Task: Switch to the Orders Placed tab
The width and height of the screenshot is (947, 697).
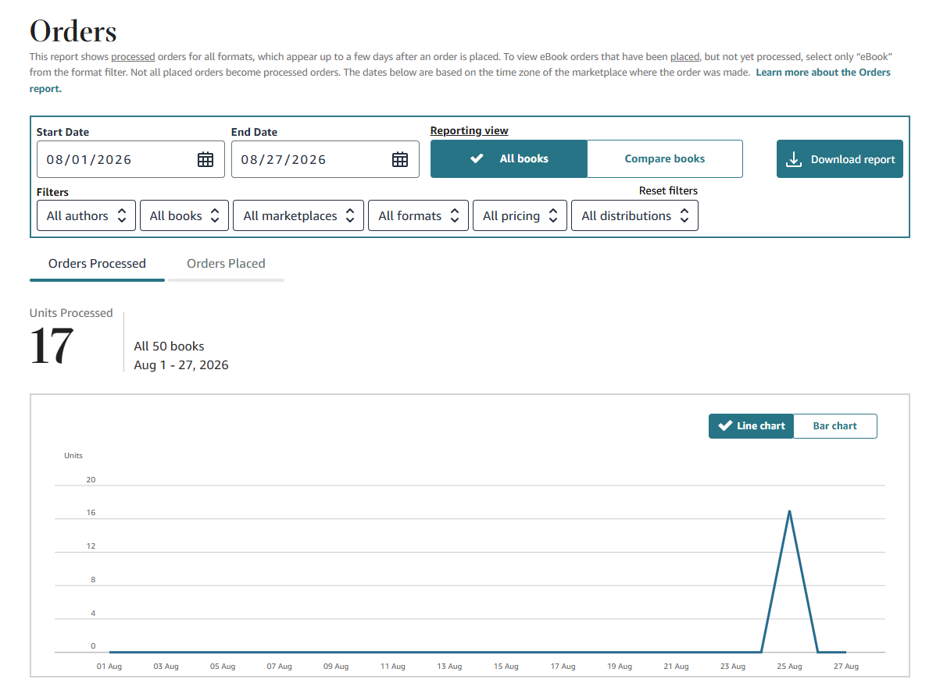Action: point(226,264)
